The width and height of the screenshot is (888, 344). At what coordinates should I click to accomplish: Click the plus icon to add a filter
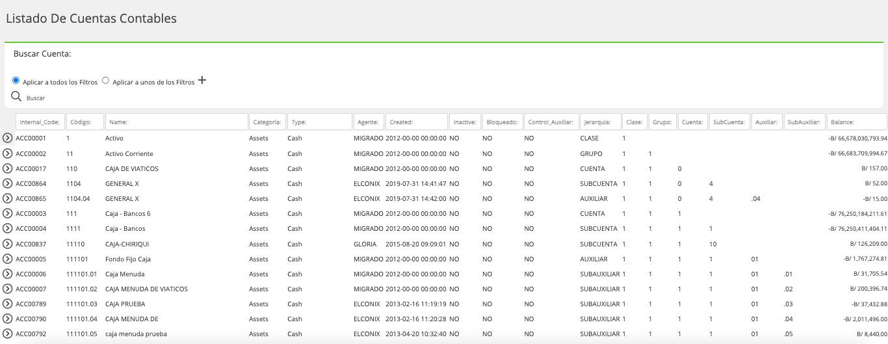[x=202, y=81]
